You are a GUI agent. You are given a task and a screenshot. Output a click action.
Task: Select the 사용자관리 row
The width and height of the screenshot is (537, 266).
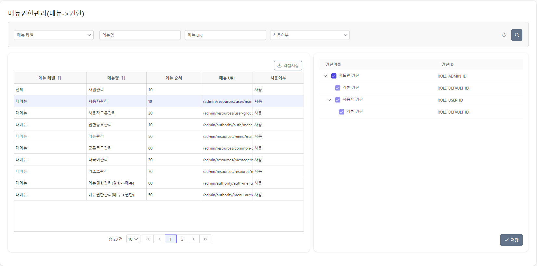159,101
